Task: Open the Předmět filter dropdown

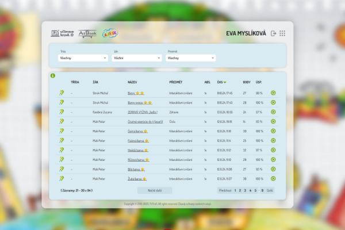Action: (190, 58)
